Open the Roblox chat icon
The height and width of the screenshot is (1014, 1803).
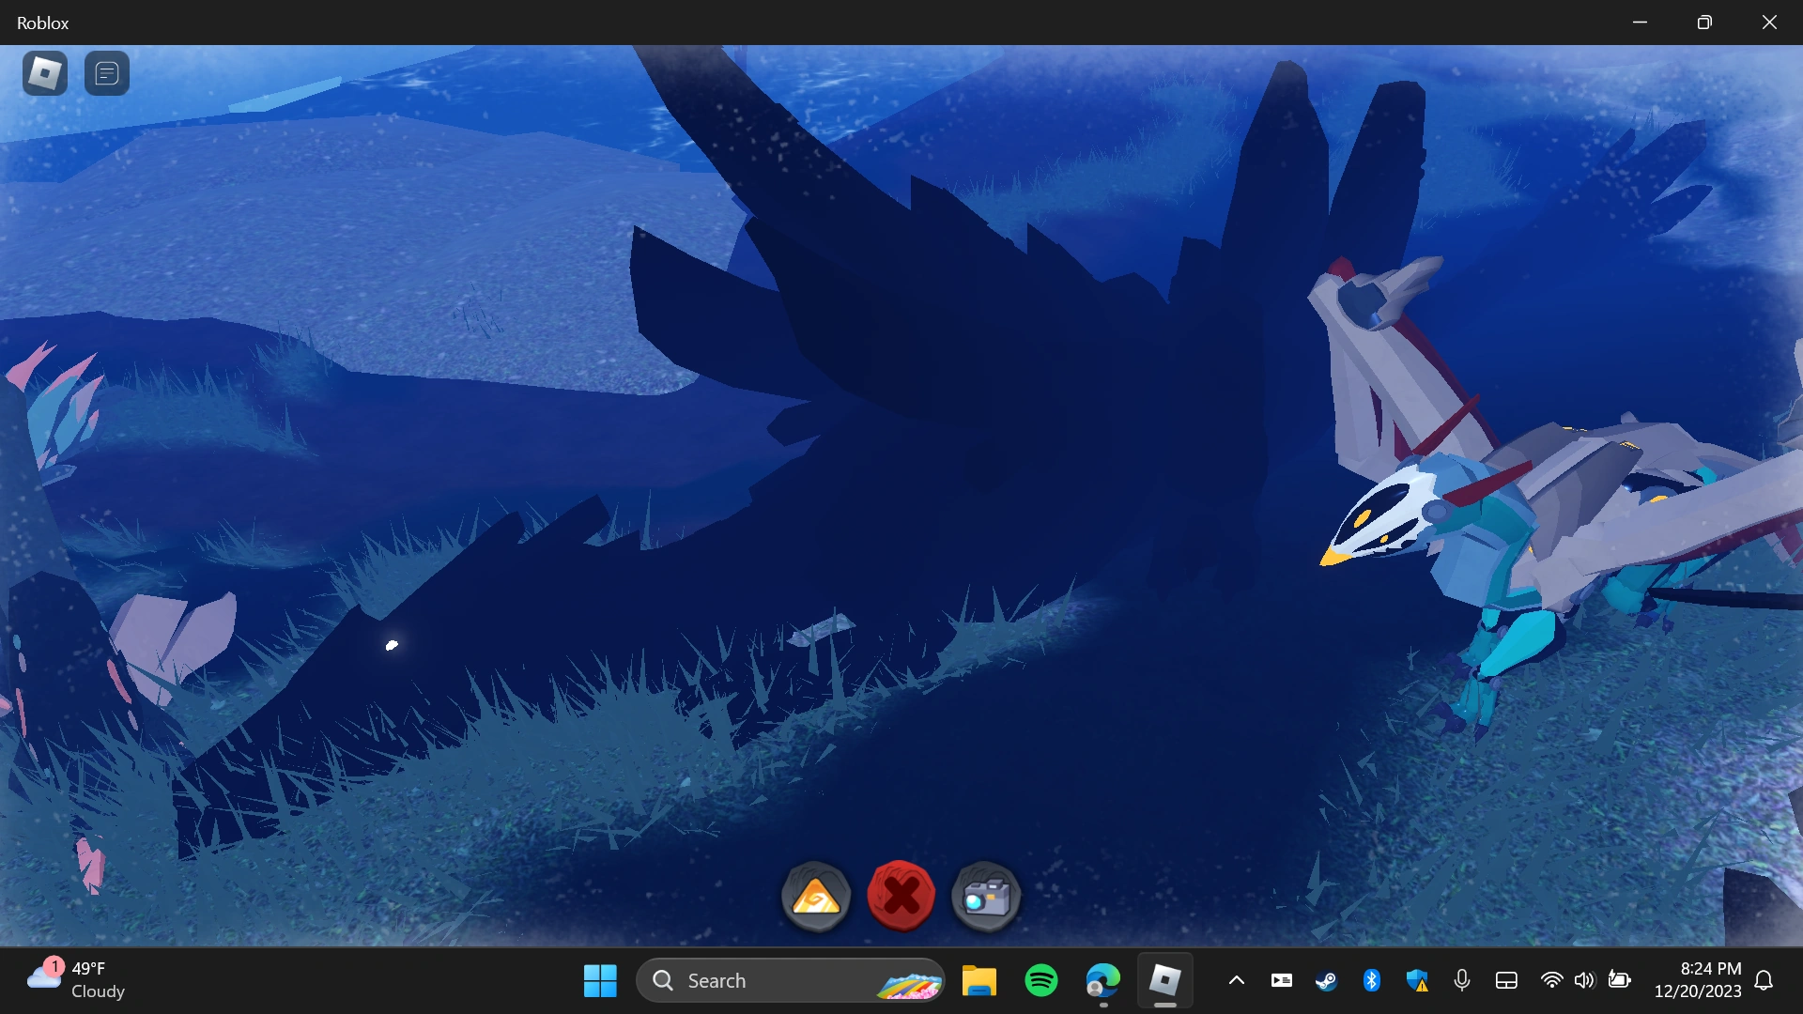(107, 73)
